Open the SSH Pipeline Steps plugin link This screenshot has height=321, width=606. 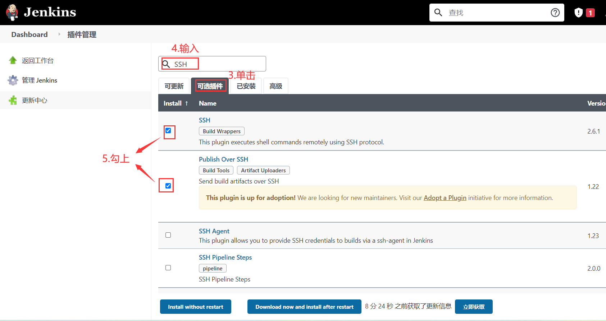coord(225,257)
